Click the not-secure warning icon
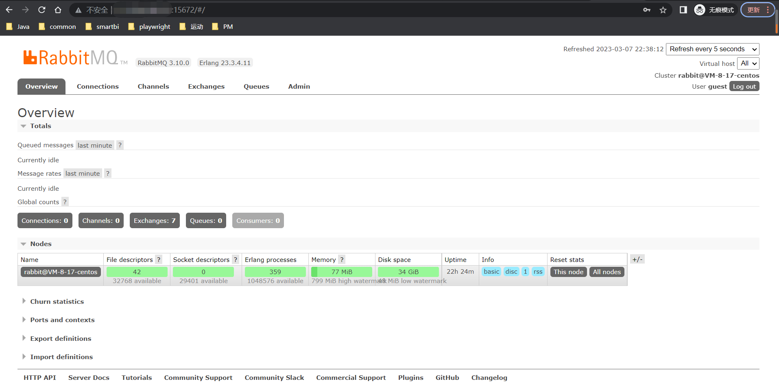 (x=79, y=10)
